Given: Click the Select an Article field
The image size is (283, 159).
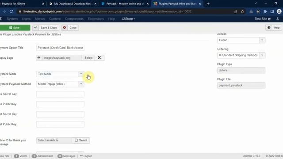Looking at the screenshot, I should tap(54, 140).
